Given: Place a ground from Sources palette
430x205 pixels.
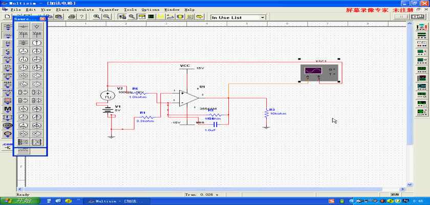Looking at the screenshot, I should [24, 26].
